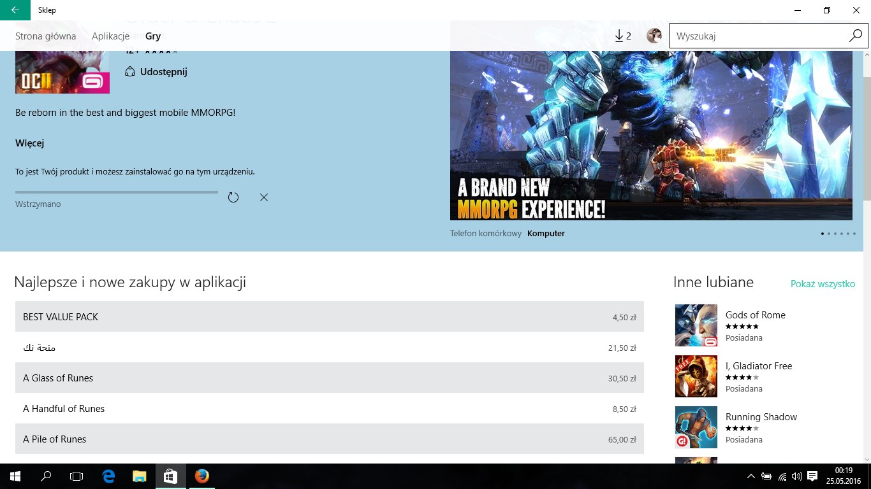Screen dimensions: 871x489
Task: Go to Strona główna tab
Action: pos(45,36)
